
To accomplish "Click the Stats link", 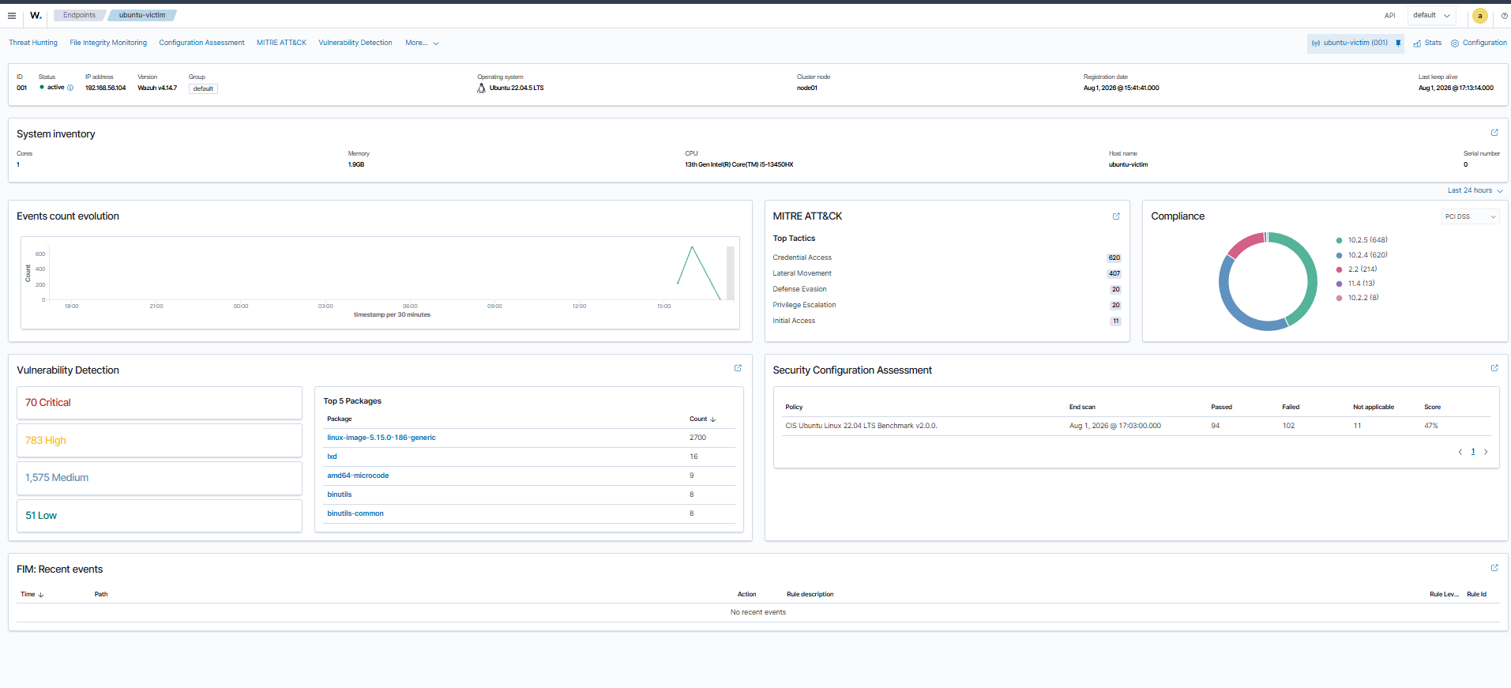I will click(1433, 43).
